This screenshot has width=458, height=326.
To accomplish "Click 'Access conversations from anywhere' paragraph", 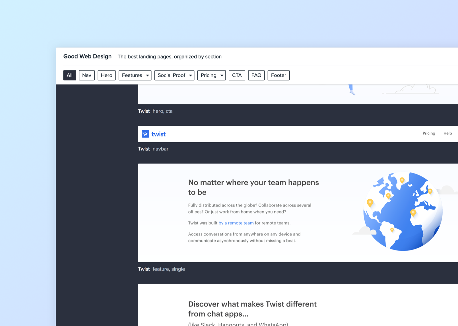I will pyautogui.click(x=244, y=237).
